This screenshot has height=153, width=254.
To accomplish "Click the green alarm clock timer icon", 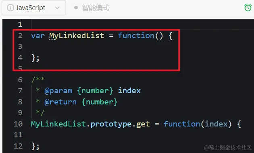I will point(248,8).
